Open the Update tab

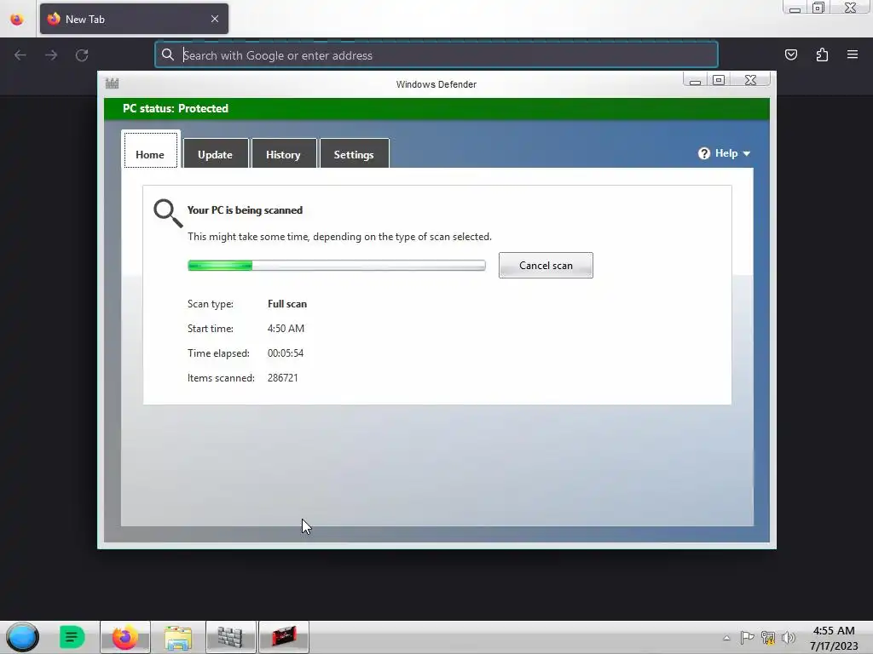tap(216, 153)
